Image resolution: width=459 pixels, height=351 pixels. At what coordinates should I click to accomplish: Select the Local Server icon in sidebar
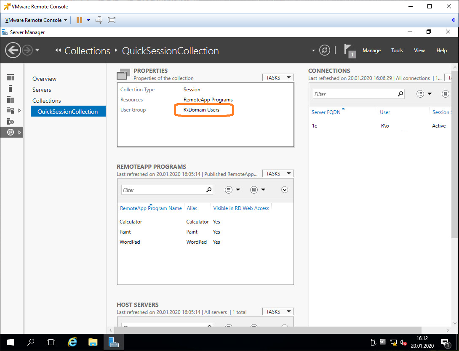click(x=11, y=88)
